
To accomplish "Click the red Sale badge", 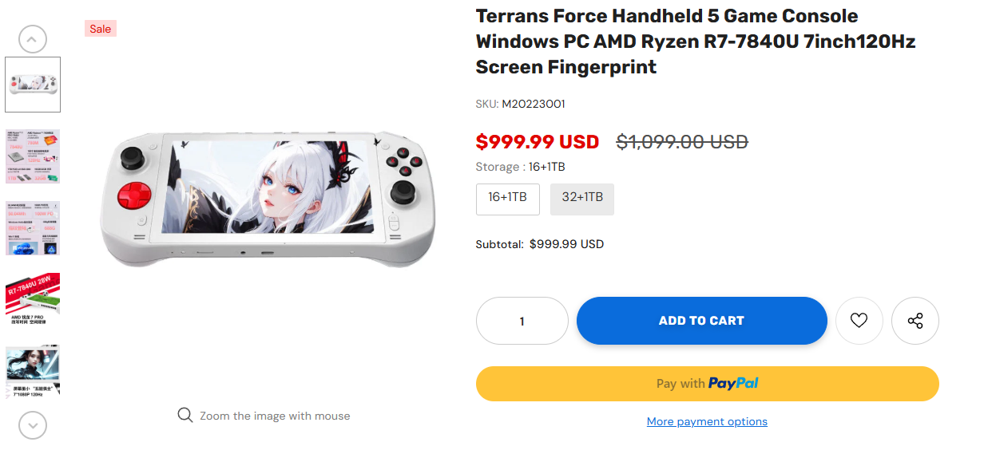I will (x=101, y=29).
